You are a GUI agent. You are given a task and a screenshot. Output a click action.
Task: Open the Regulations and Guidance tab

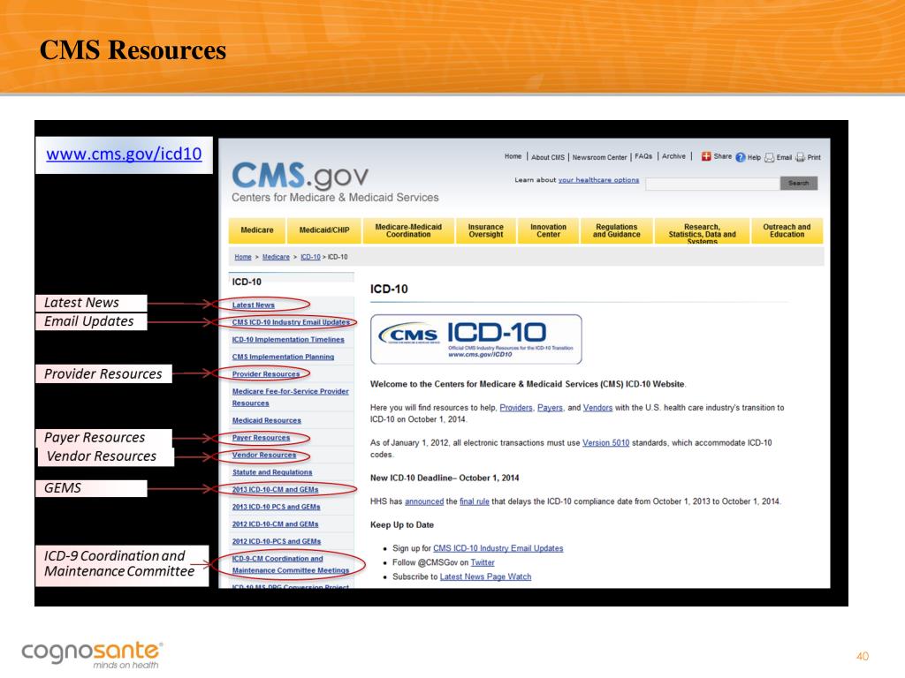coord(616,230)
